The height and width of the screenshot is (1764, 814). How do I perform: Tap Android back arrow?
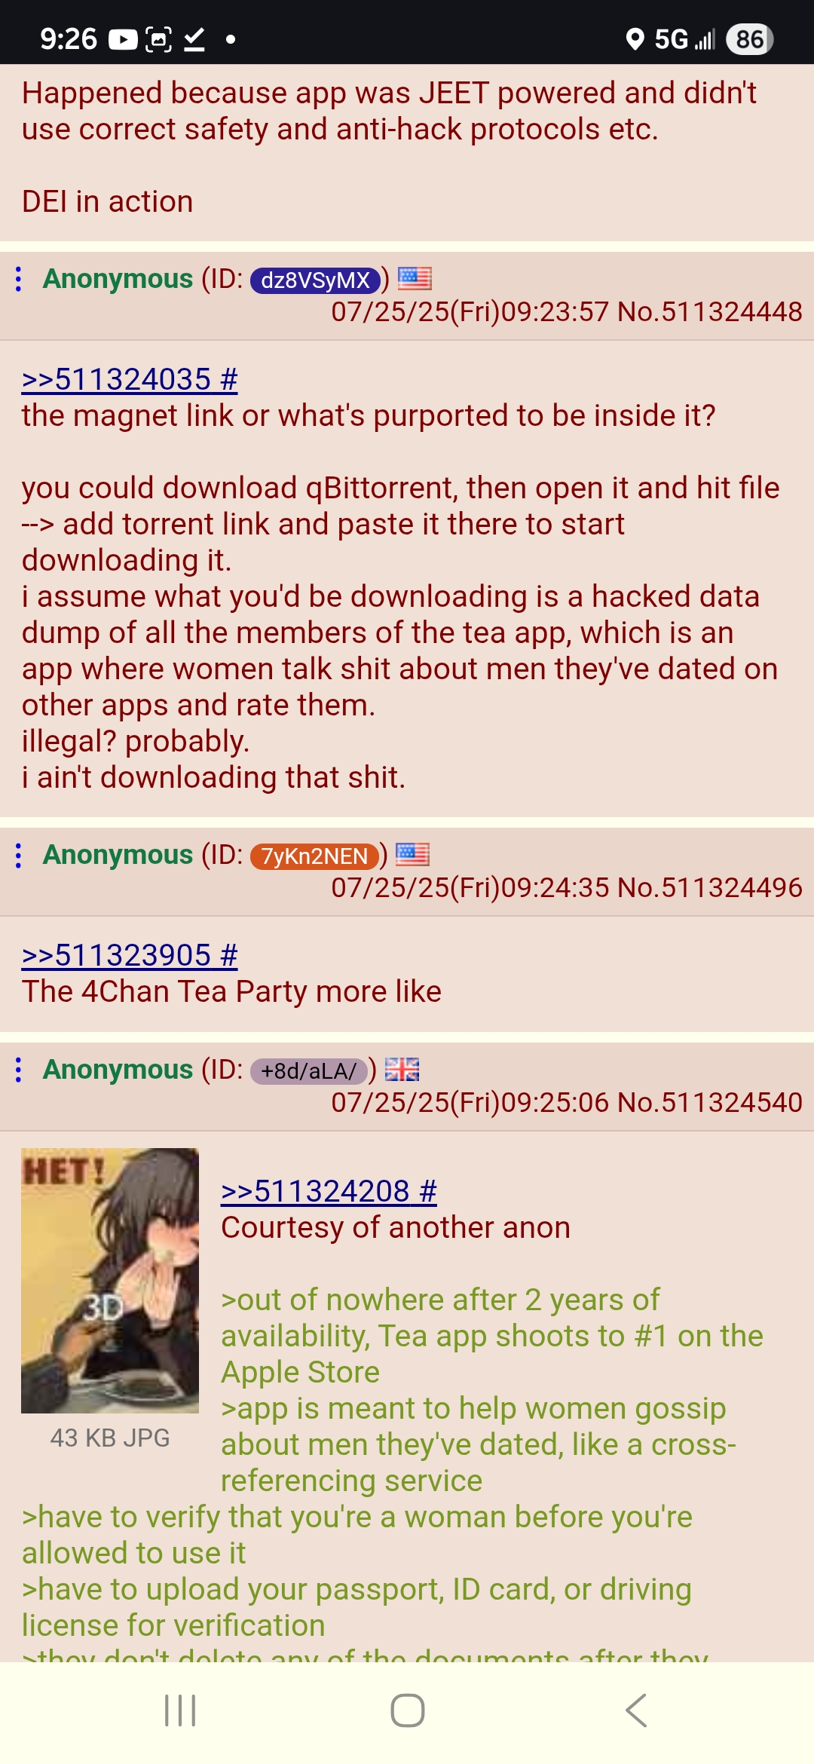[x=636, y=1710]
